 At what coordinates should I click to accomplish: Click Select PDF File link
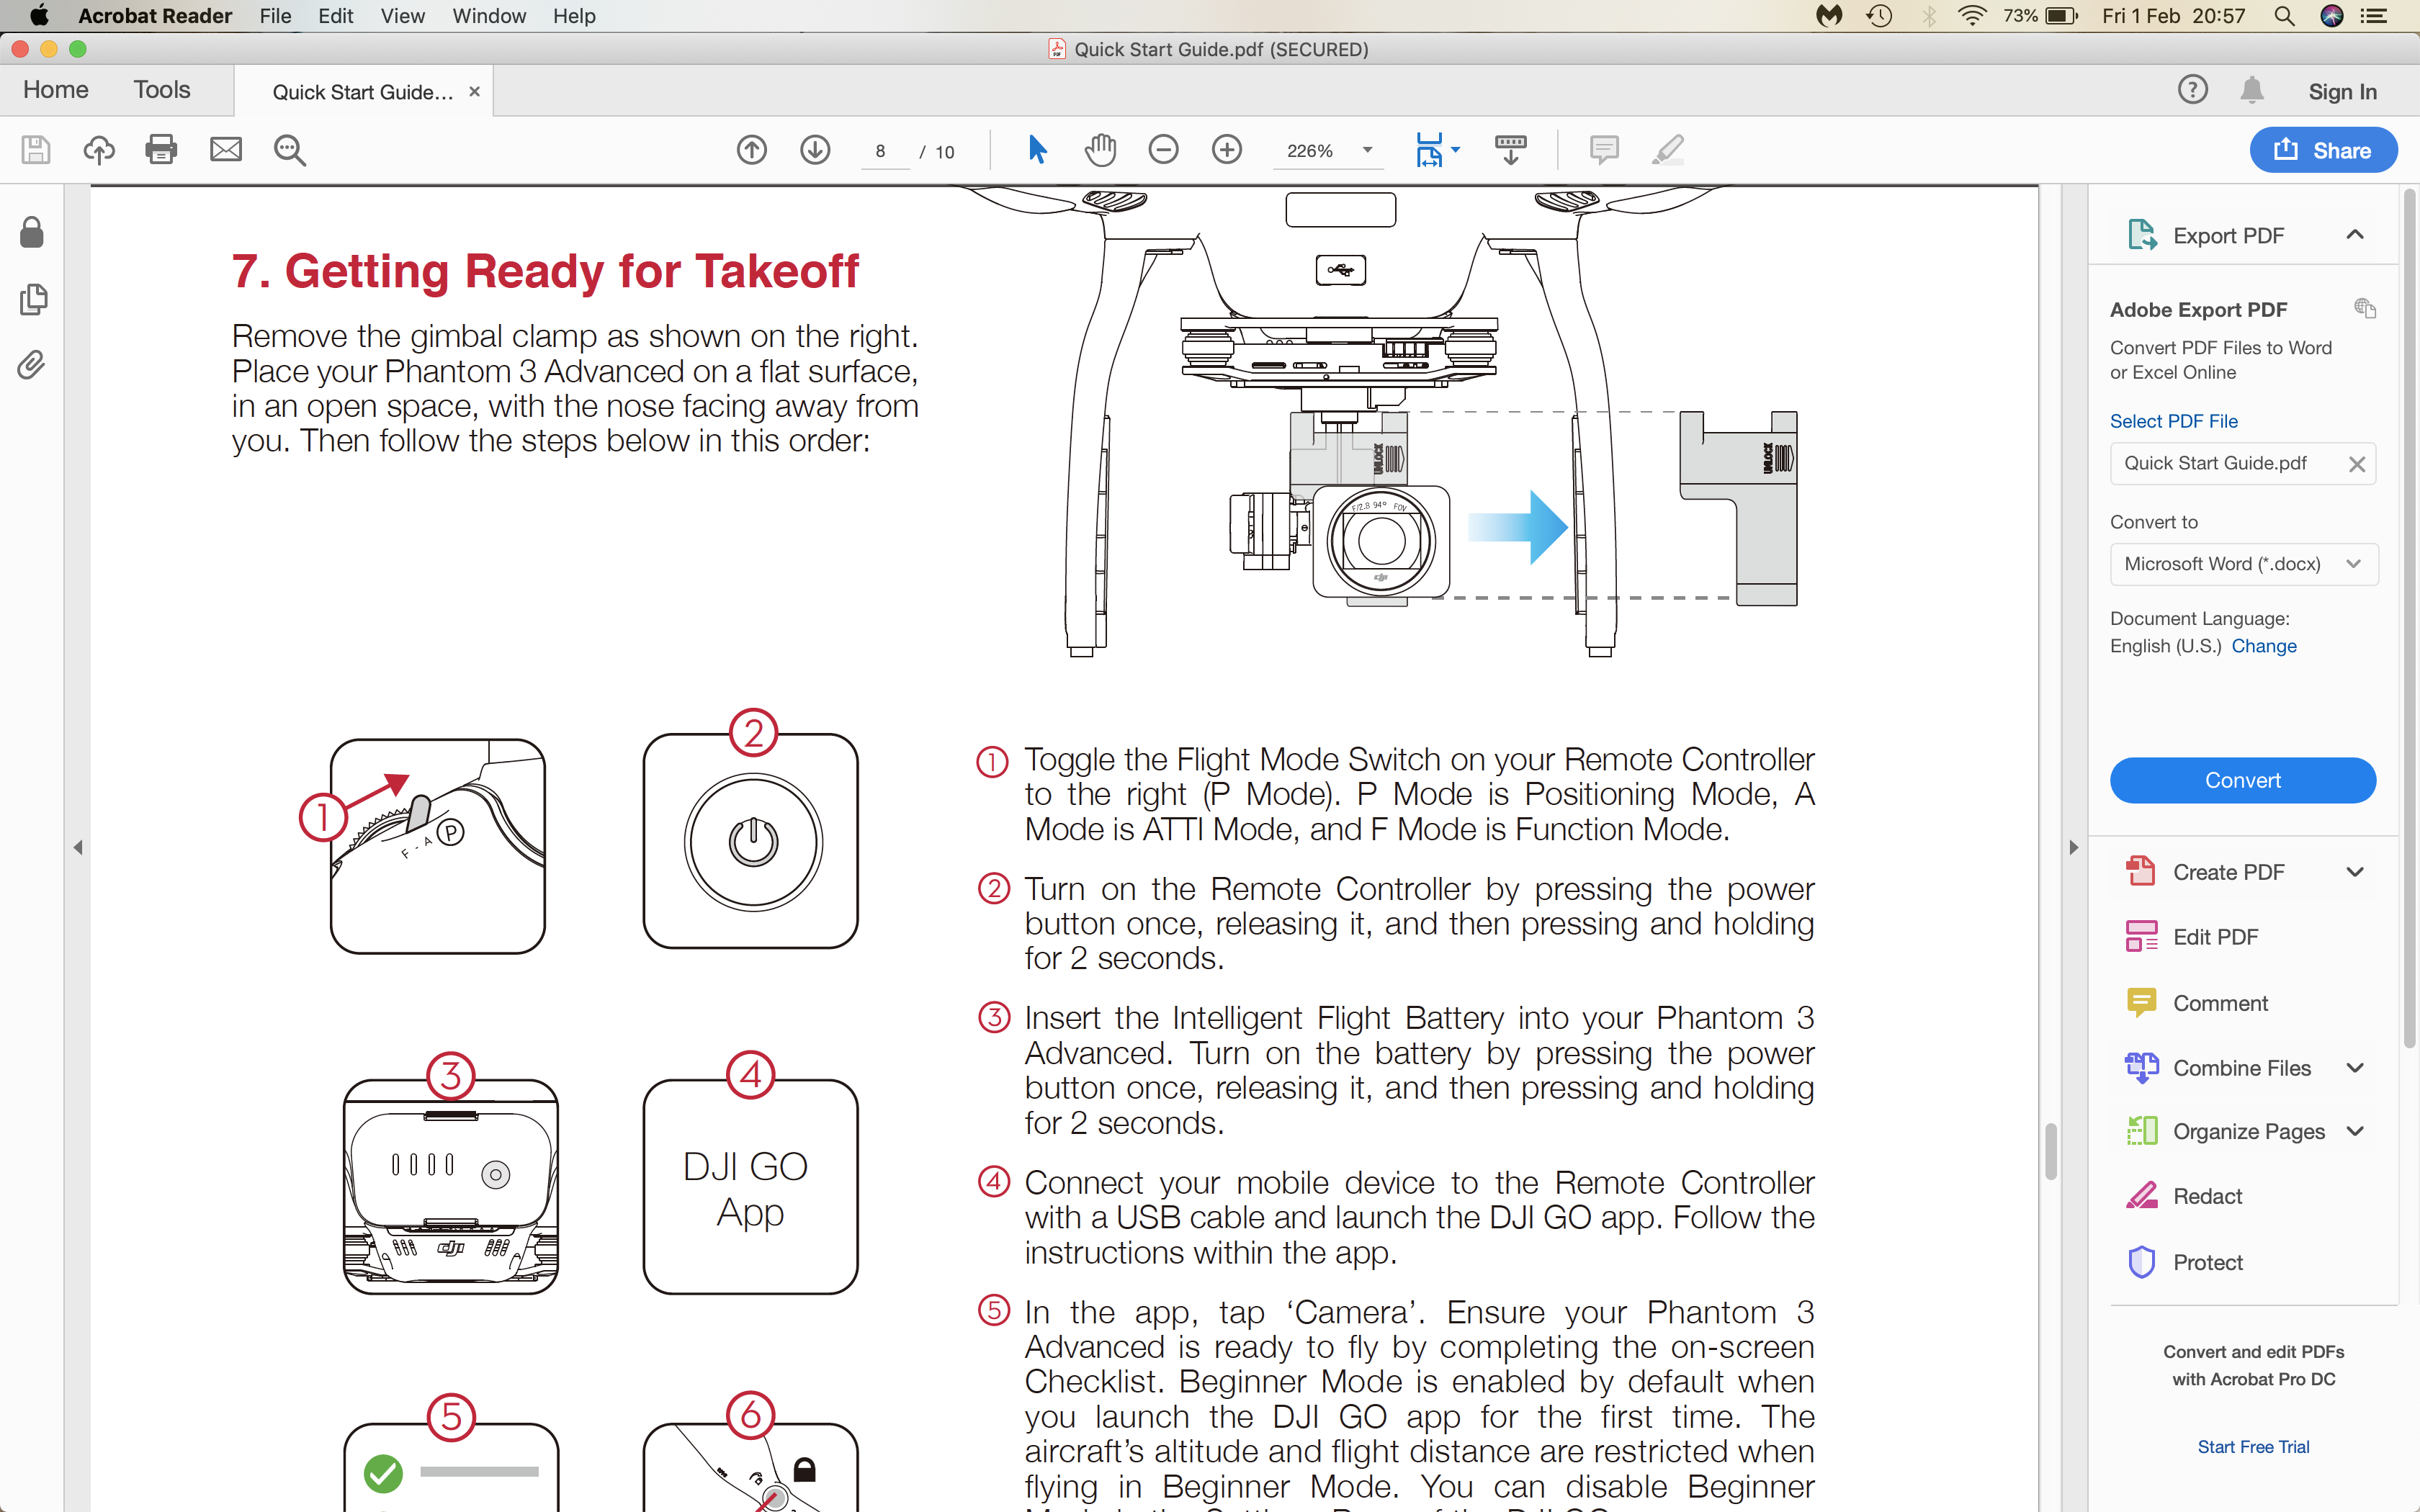click(x=2173, y=421)
